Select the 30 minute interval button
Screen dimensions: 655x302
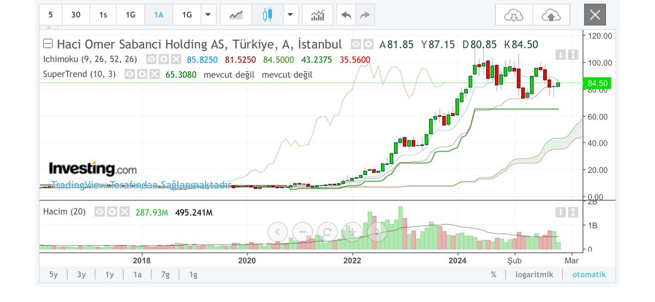(x=75, y=15)
